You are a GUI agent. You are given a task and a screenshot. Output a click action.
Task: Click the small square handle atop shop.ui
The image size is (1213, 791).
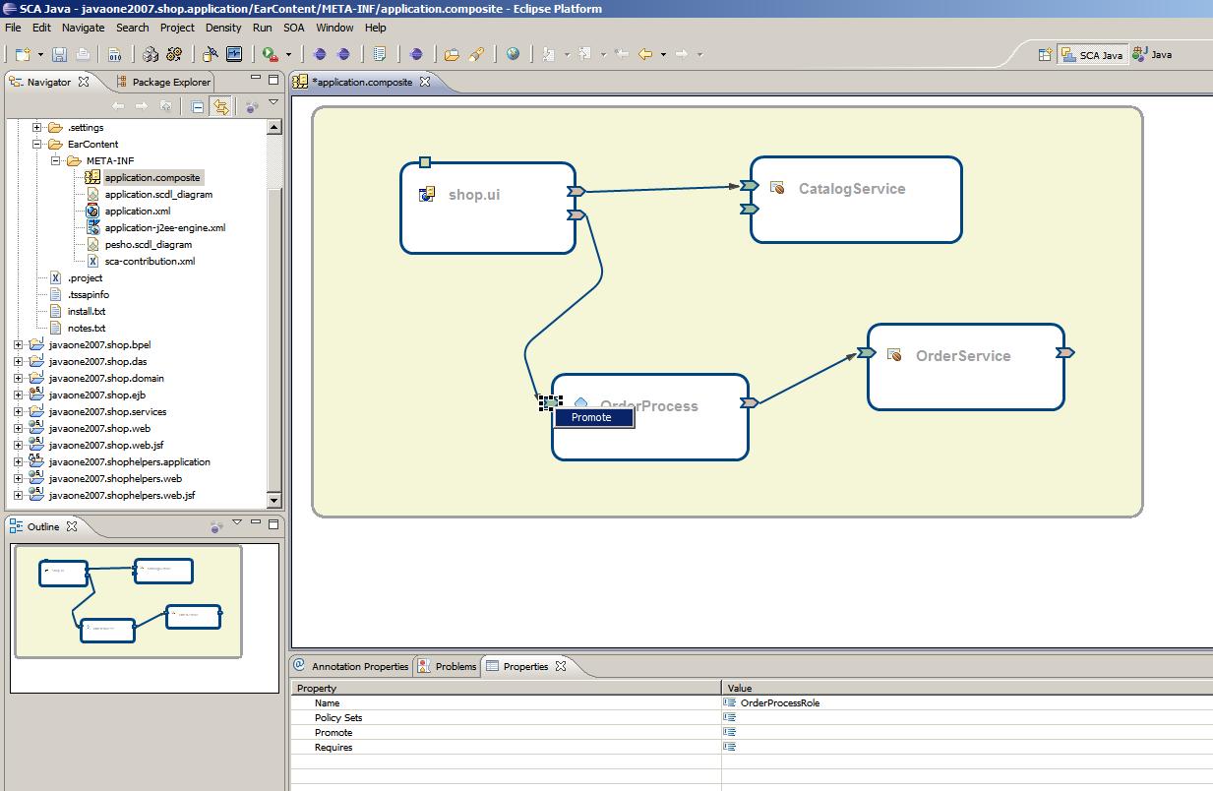point(425,162)
